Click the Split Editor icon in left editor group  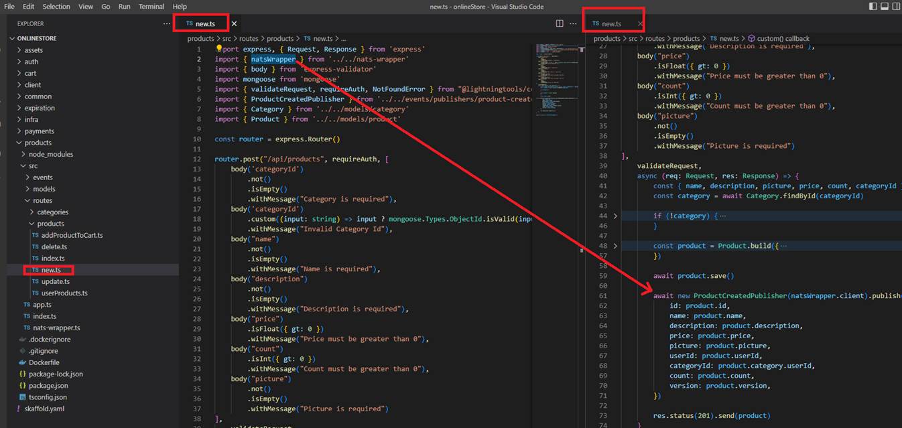pyautogui.click(x=560, y=23)
